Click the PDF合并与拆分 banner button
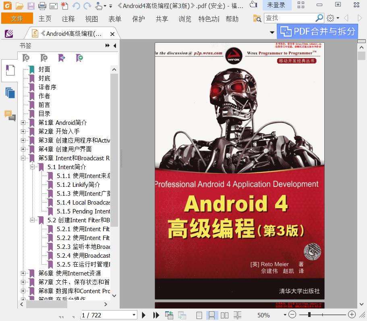Viewport: 367px width, 321px height. pos(317,31)
